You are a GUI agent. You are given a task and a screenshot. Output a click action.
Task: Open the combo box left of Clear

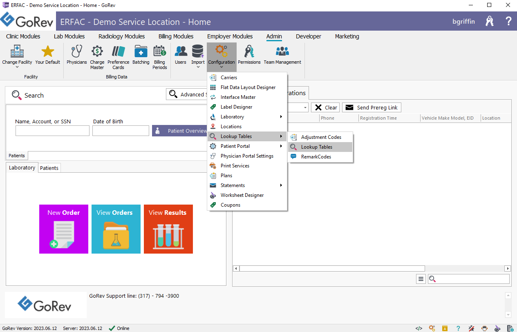[305, 107]
